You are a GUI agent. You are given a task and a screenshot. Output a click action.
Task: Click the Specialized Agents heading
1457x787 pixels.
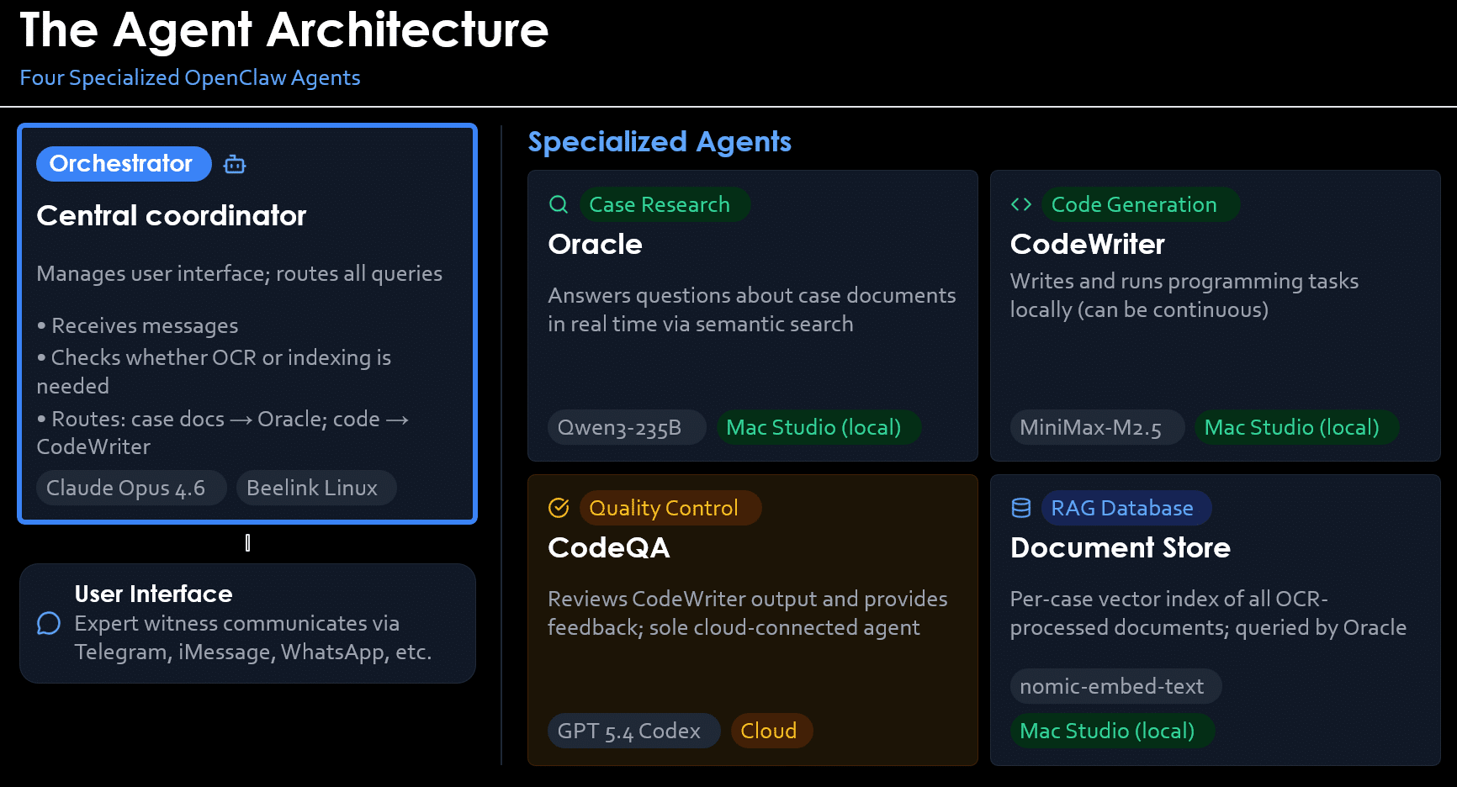pyautogui.click(x=660, y=141)
